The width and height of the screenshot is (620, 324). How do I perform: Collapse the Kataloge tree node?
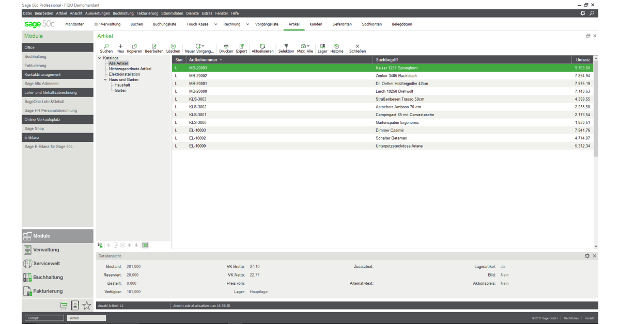(100, 58)
